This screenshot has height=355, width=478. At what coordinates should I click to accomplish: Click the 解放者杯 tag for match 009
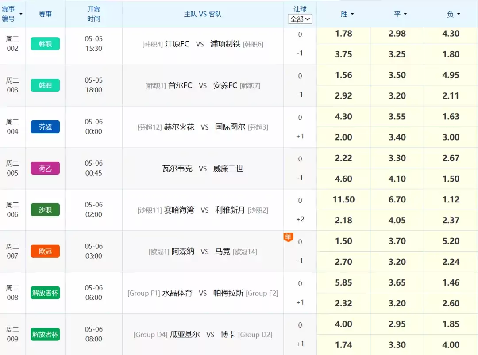pyautogui.click(x=45, y=335)
